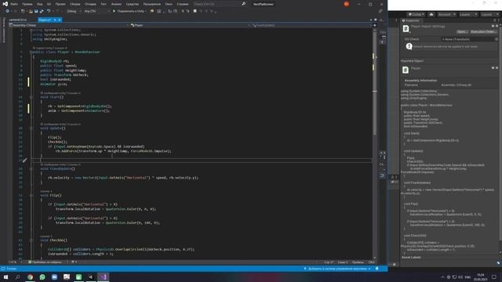Click the Visual Studio logo icon
502x282 pixels.
tap(5, 4)
